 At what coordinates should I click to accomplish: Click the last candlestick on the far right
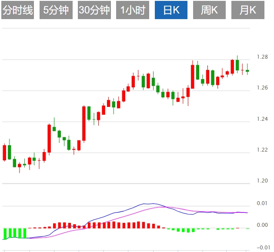[x=247, y=70]
